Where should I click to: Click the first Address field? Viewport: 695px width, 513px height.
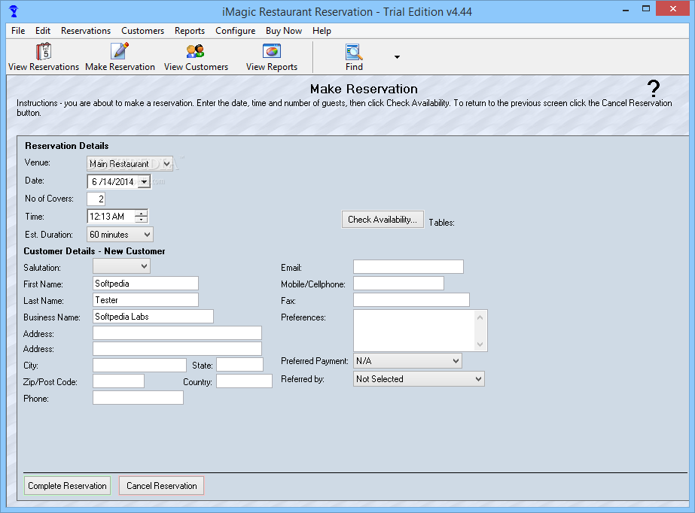pos(177,333)
